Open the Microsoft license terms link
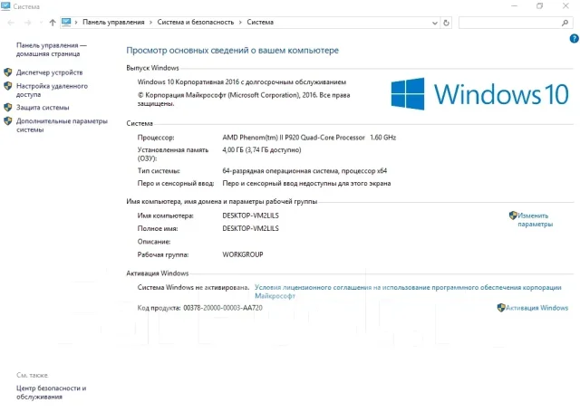The width and height of the screenshot is (580, 412). point(408,292)
